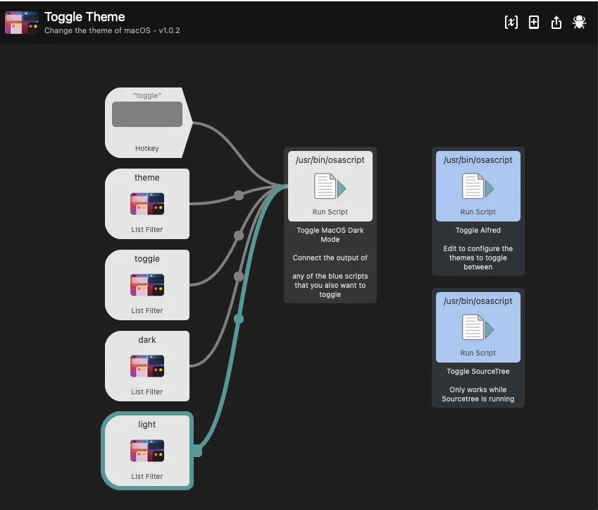
Task: Select the Toggle Alfred Run Script node
Action: point(478,186)
